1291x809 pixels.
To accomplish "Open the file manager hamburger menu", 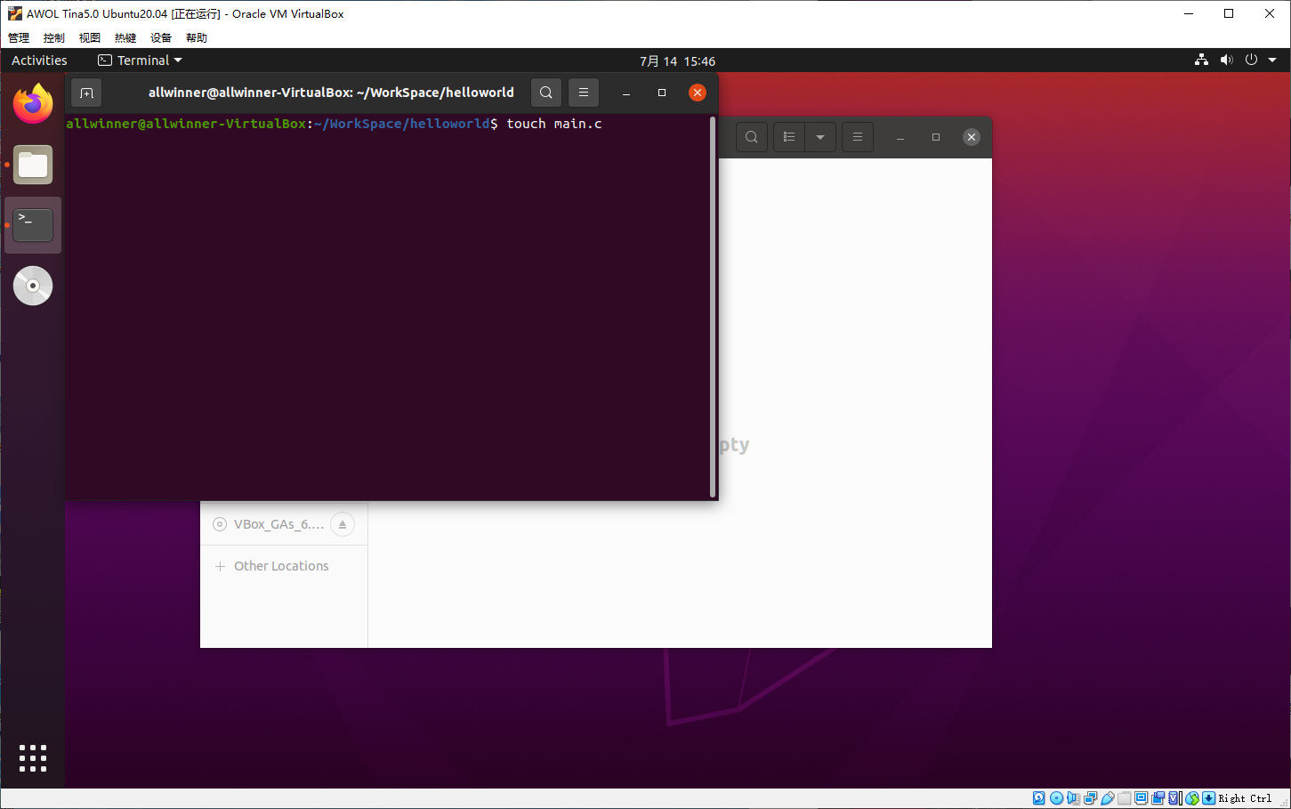I will [x=858, y=137].
